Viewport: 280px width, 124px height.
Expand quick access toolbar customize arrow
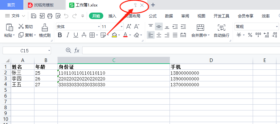click(x=83, y=16)
